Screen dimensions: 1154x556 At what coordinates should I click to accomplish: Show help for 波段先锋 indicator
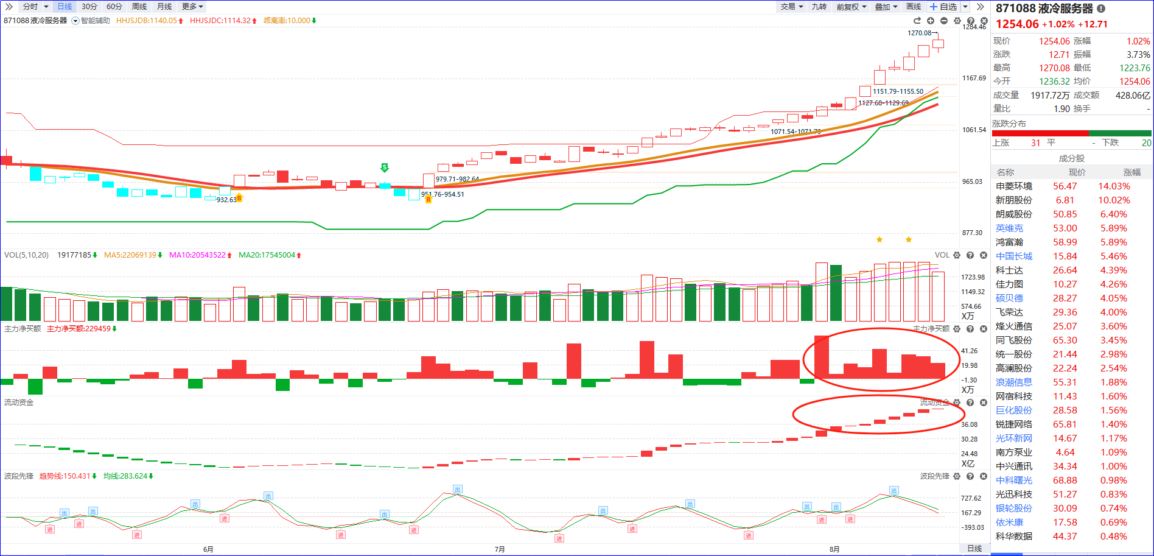[x=970, y=476]
